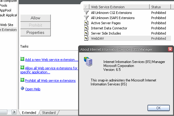
Task: Click the Server Side Includes file icon
Action: (x=86, y=33)
